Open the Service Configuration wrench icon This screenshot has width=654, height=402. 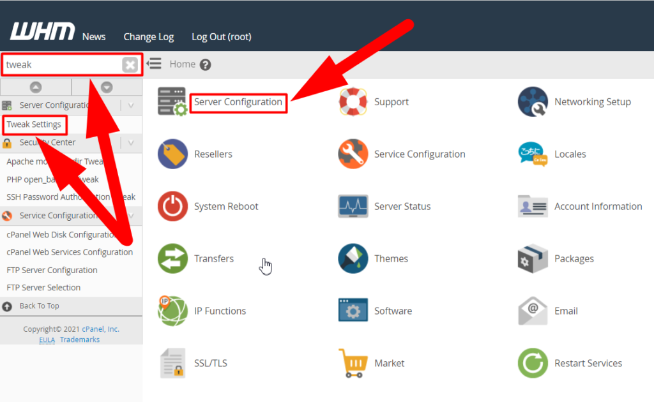coord(353,154)
